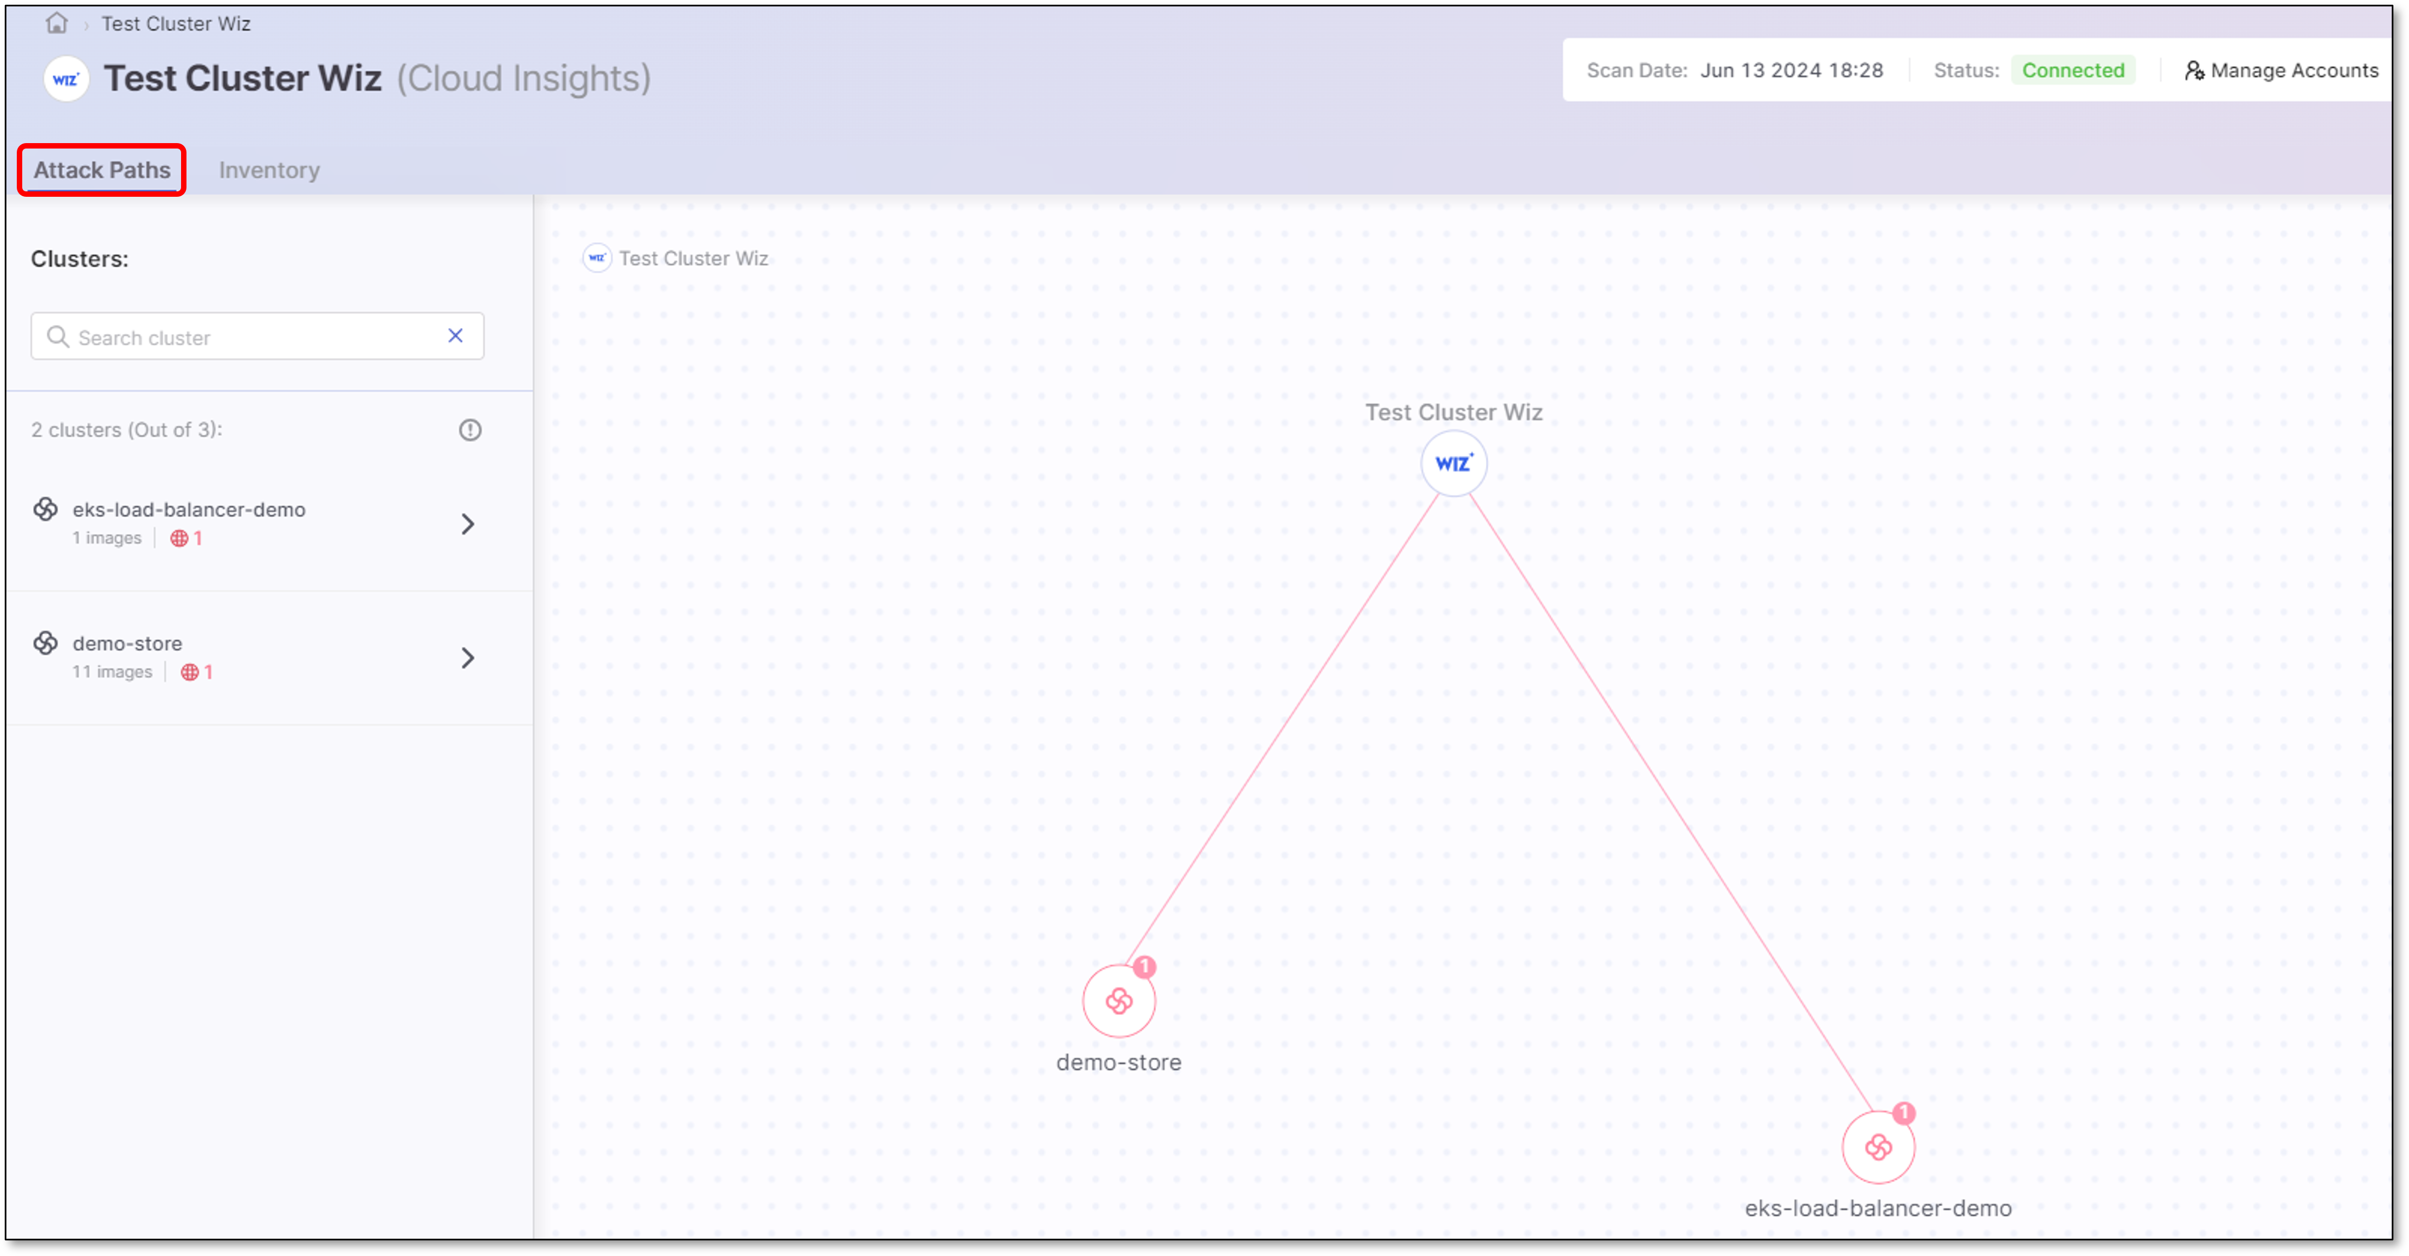Click the Wiz logo beside page title
The width and height of the screenshot is (2409, 1256).
66,79
